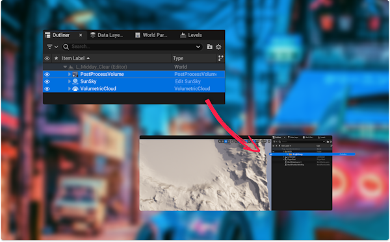This screenshot has width=390, height=242.
Task: Click the source control column icon
Action: point(220,58)
